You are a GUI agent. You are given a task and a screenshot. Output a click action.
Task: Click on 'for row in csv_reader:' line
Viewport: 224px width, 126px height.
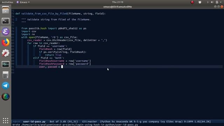43,43
